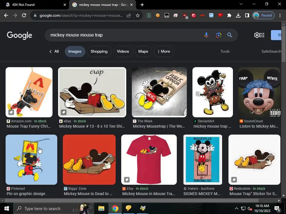286x214 pixels.
Task: Open the Chrome three-dot menu
Action: (280, 16)
